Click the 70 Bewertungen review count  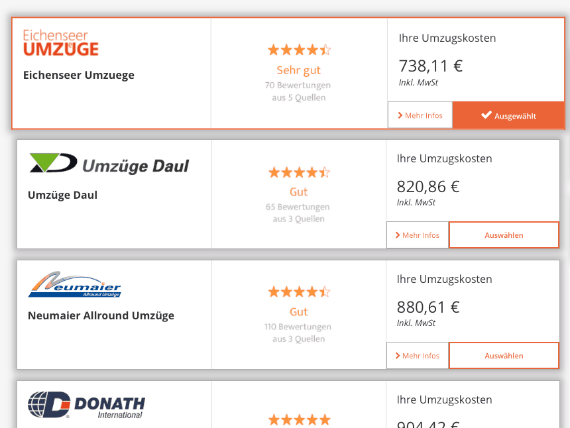point(298,85)
